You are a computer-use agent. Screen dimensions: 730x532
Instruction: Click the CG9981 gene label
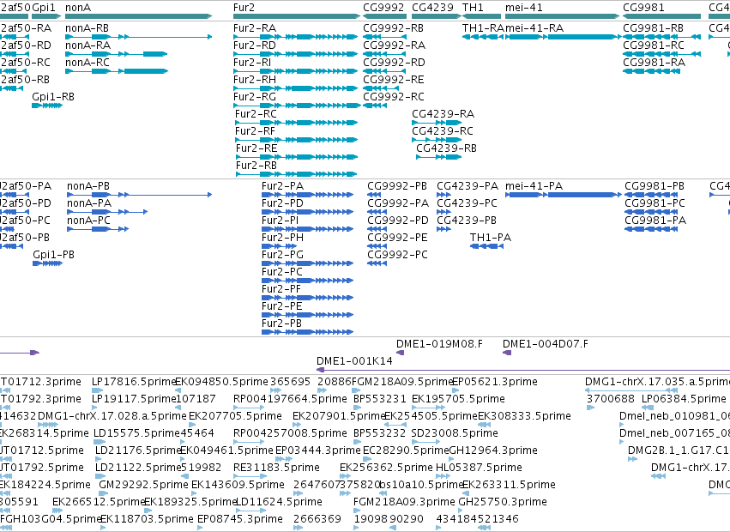click(644, 8)
